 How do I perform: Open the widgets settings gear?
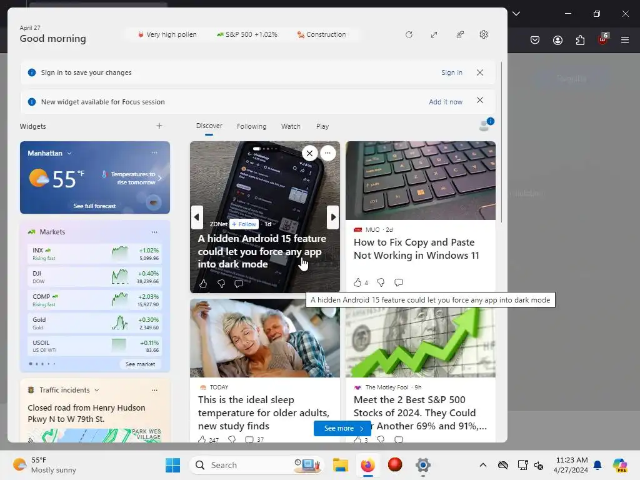[x=484, y=35]
